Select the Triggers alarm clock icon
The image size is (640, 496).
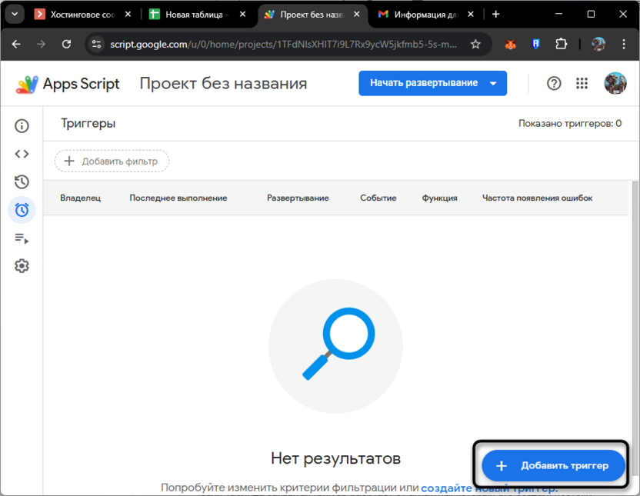(22, 210)
